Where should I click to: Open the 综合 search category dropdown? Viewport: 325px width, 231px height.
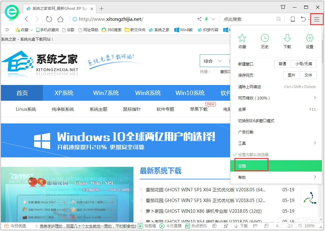point(210,61)
